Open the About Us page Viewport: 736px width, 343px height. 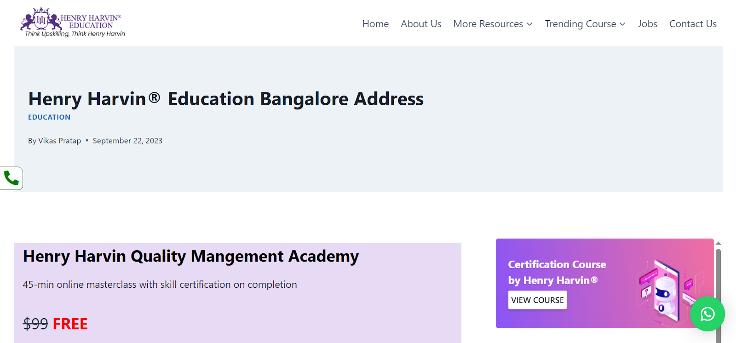[x=421, y=24]
